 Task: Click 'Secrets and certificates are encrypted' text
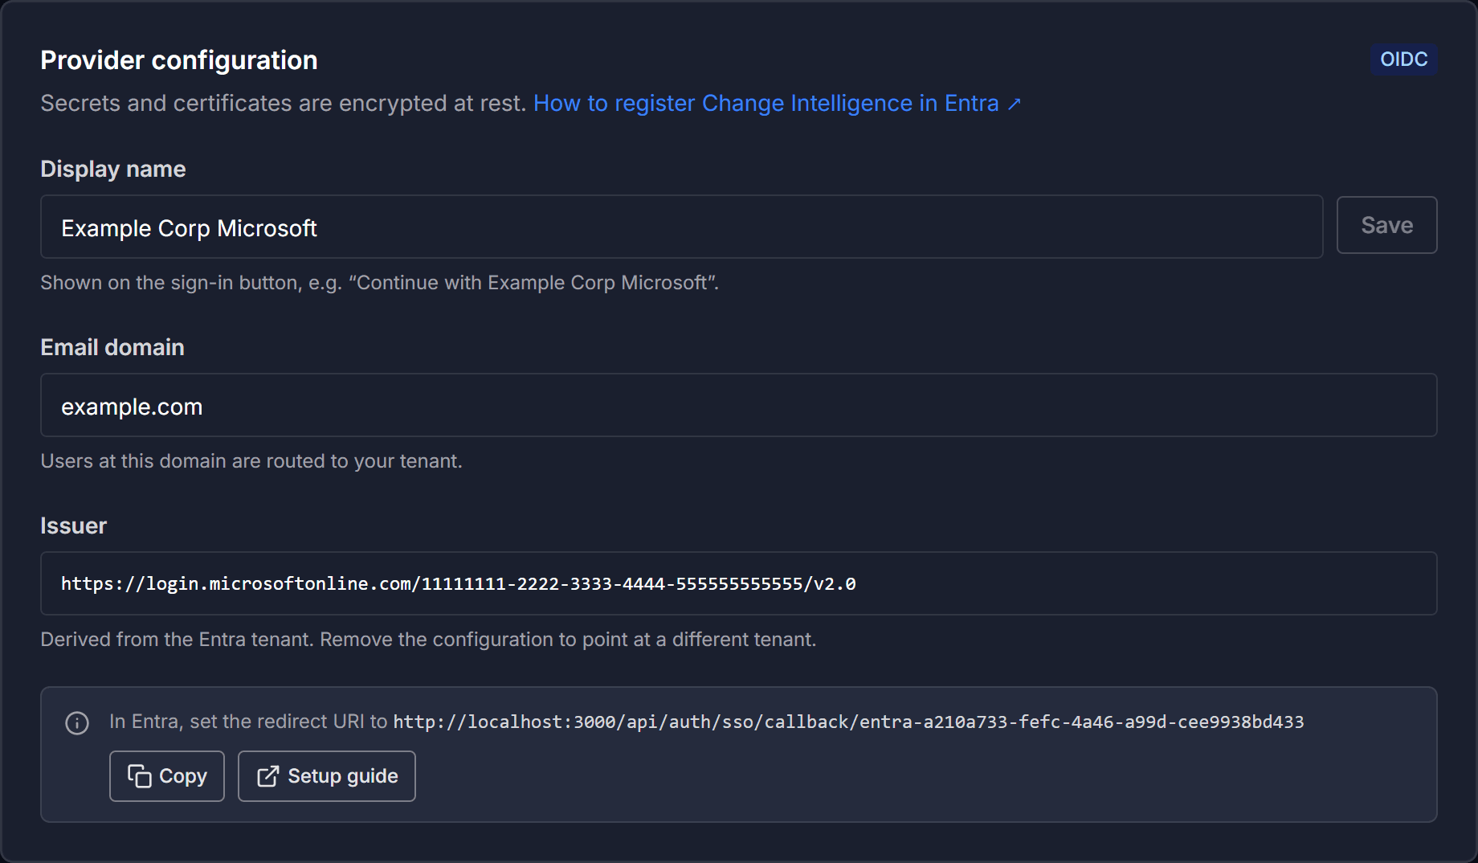284,104
